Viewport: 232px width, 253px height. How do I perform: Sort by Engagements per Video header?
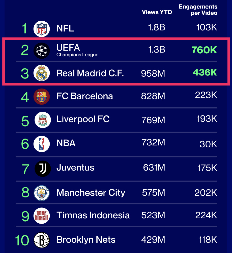pyautogui.click(x=198, y=10)
